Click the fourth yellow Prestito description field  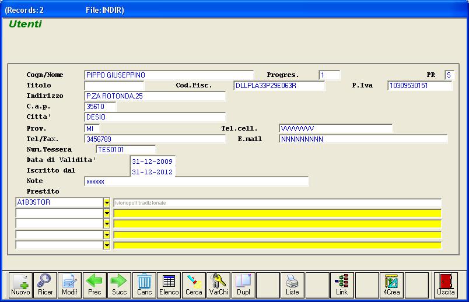[x=277, y=235]
